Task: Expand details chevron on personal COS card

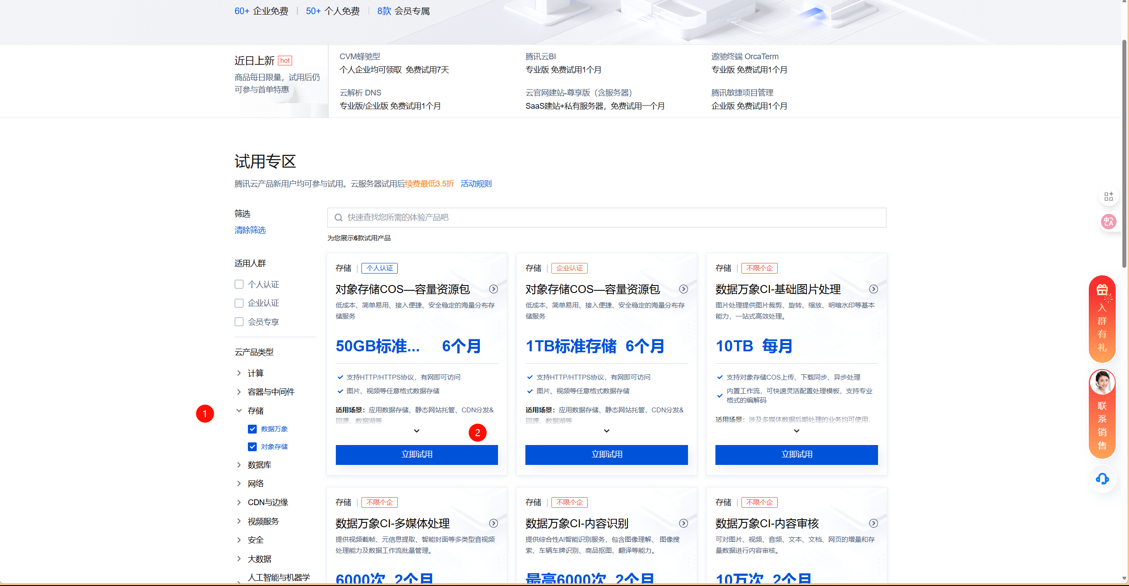Action: click(x=417, y=431)
